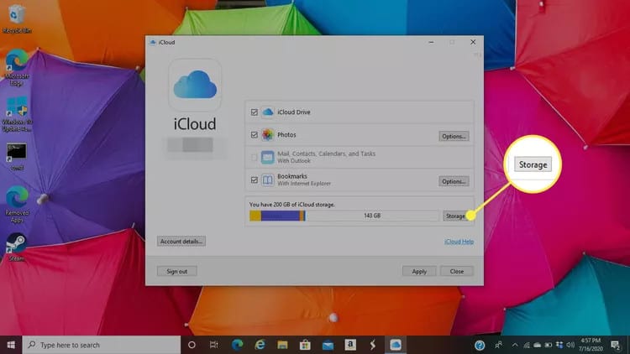This screenshot has width=630, height=354.
Task: Open Task View on taskbar
Action: tap(213, 345)
